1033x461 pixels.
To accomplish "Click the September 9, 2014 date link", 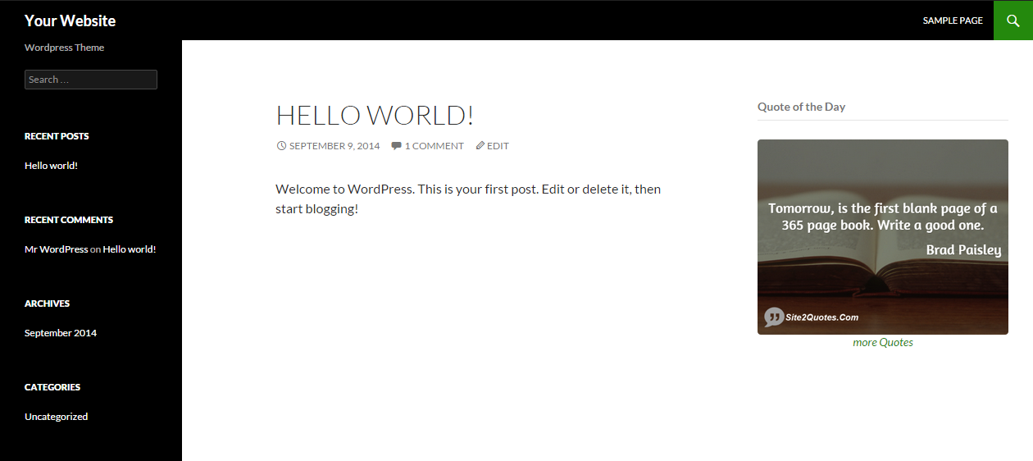I will tap(334, 146).
